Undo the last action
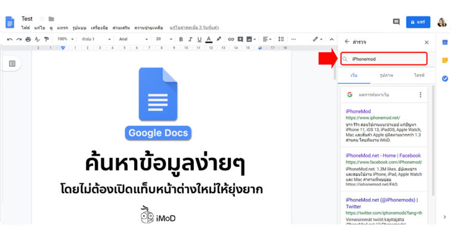452x236 pixels. (10, 39)
